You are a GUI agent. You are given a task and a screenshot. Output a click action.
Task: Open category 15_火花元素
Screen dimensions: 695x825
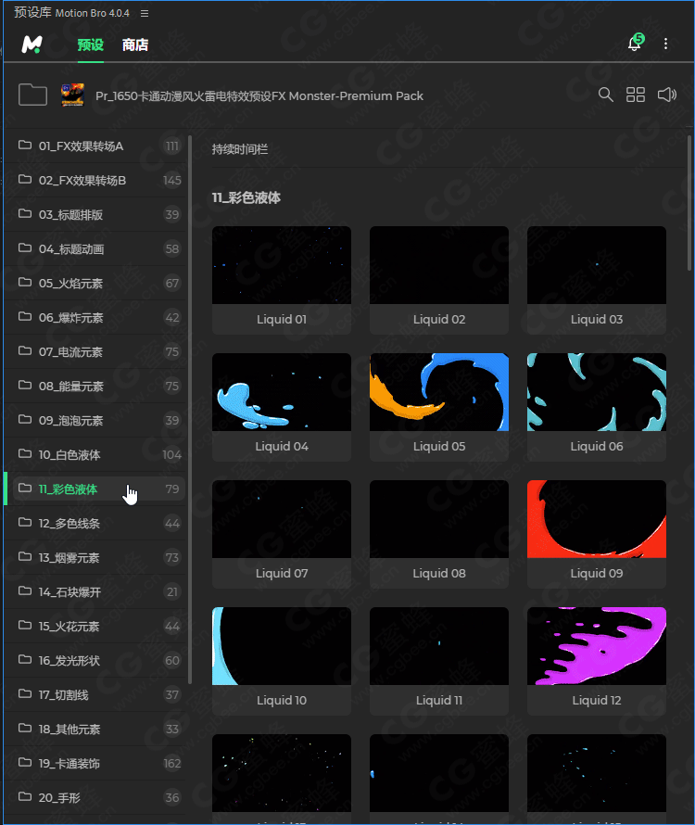click(95, 626)
